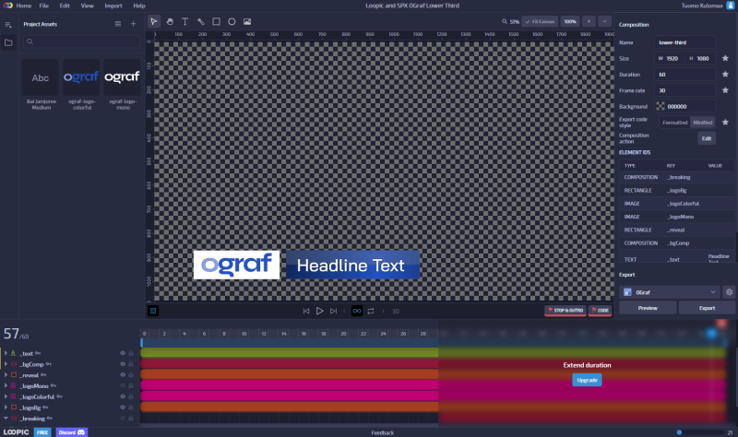The image size is (738, 437).
Task: Expand the _logoMono layer
Action: tap(6, 385)
